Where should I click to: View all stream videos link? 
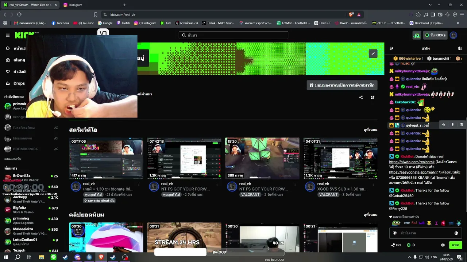(370, 130)
